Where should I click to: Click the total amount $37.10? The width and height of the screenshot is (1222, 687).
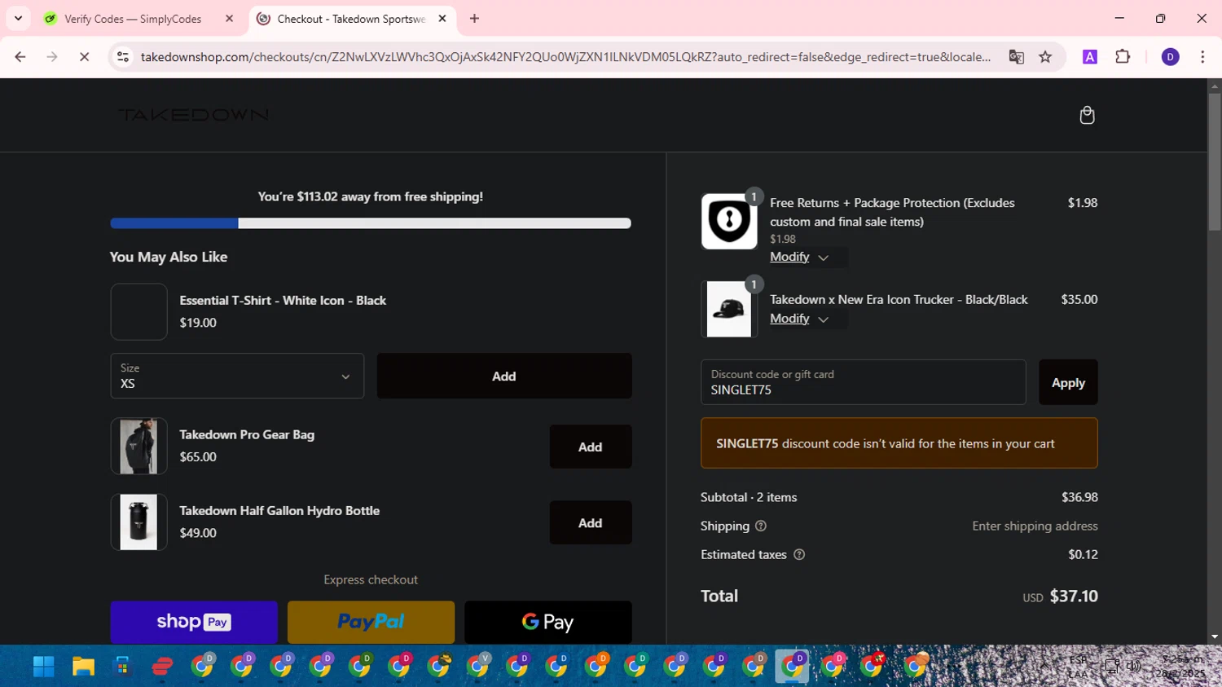[1074, 596]
